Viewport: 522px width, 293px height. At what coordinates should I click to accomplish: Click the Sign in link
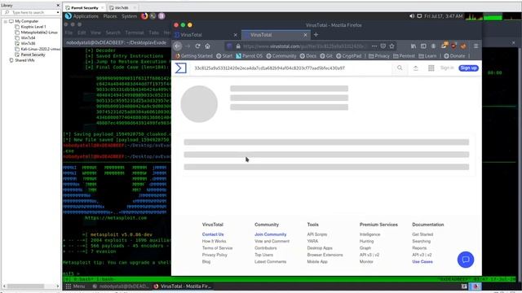click(x=447, y=68)
